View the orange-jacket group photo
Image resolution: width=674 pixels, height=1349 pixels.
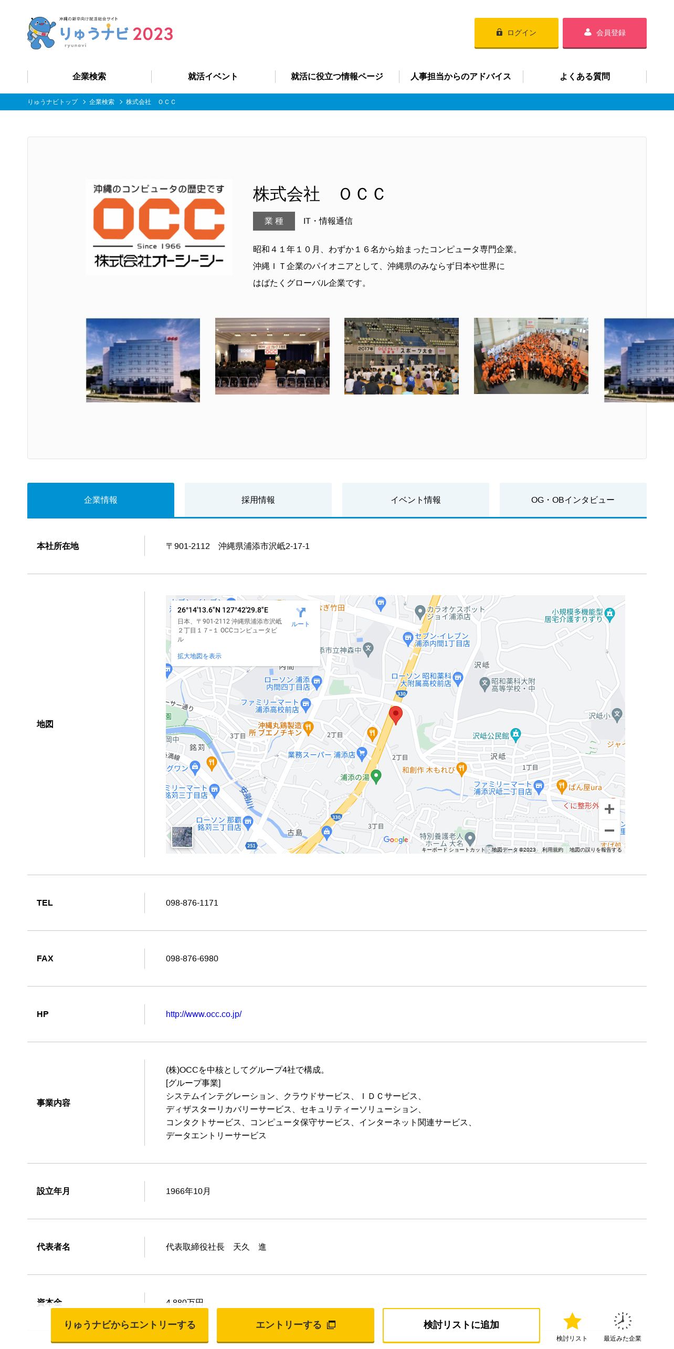pos(531,356)
